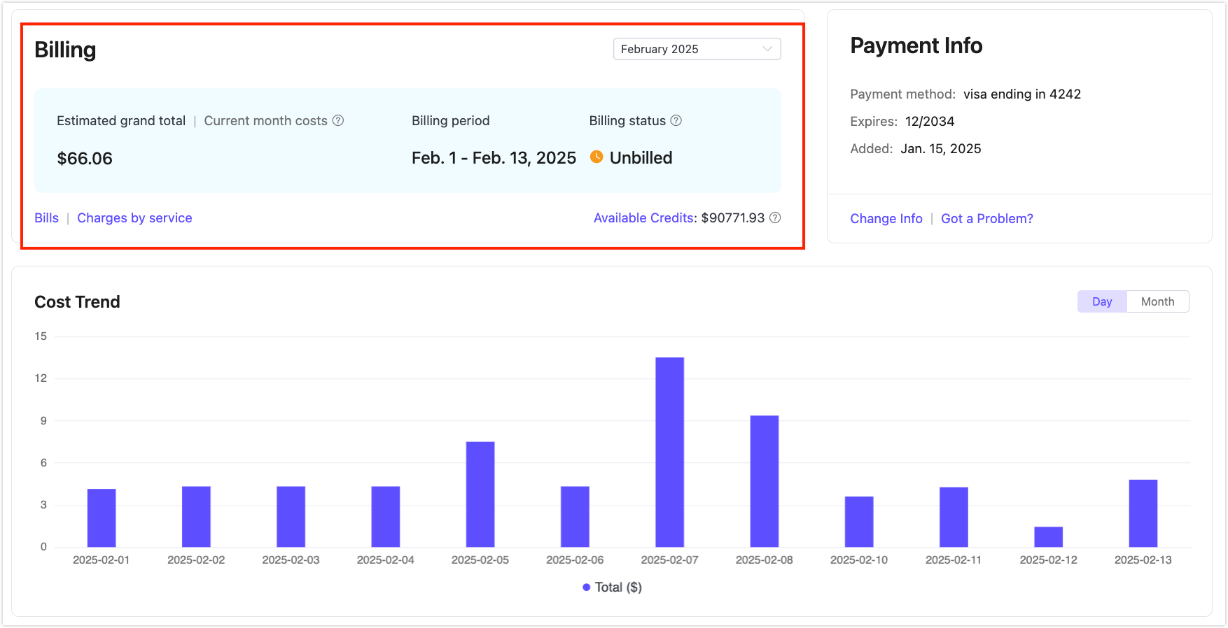Screen dimensions: 1228x628
Task: Click the 2025-02-07 axis label
Action: click(x=670, y=560)
